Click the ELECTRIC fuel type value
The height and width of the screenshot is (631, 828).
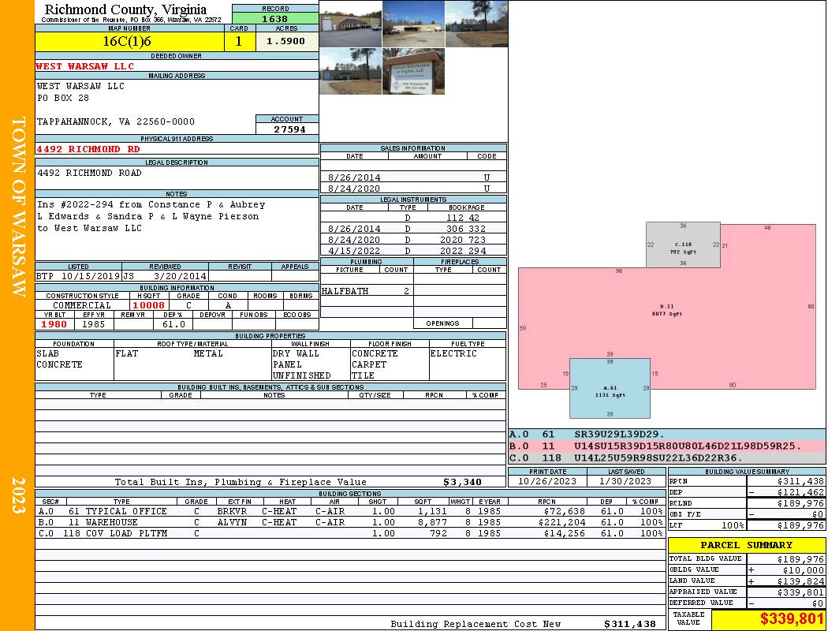[453, 353]
